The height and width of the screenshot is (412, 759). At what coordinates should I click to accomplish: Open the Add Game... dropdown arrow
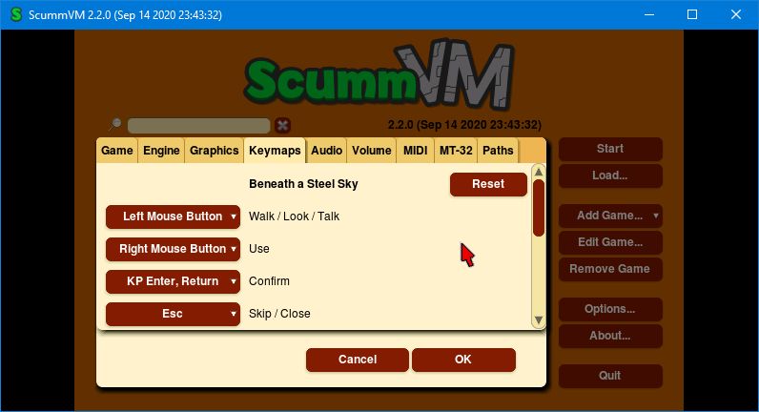tap(656, 216)
